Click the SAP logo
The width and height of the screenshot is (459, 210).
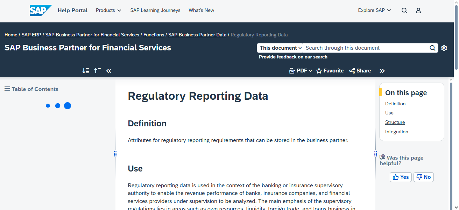40,10
